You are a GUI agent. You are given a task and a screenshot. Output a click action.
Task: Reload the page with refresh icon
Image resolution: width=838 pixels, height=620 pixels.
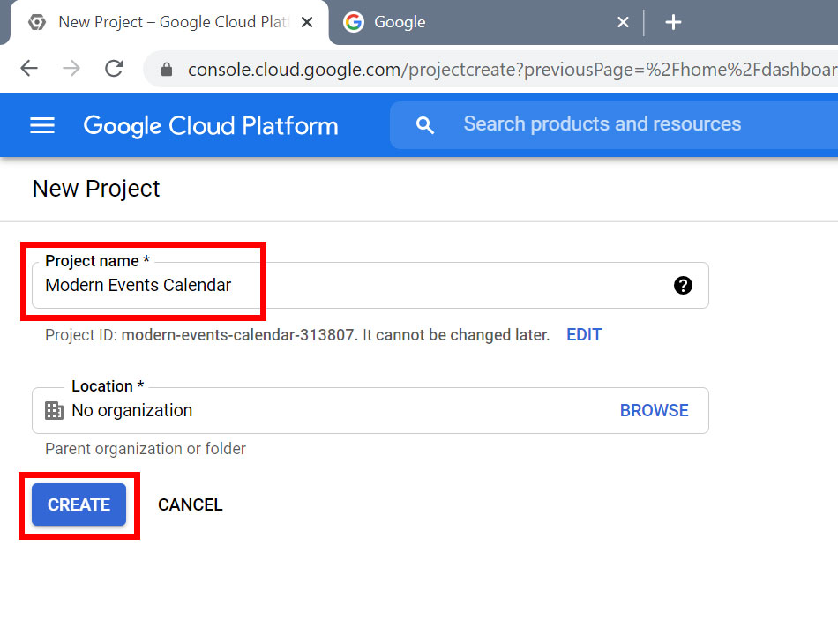(x=114, y=69)
